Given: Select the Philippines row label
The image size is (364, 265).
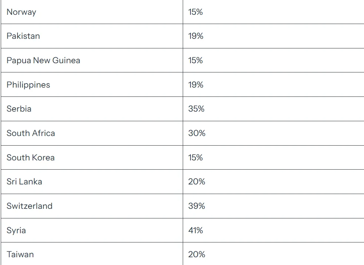Looking at the screenshot, I should pos(28,85).
